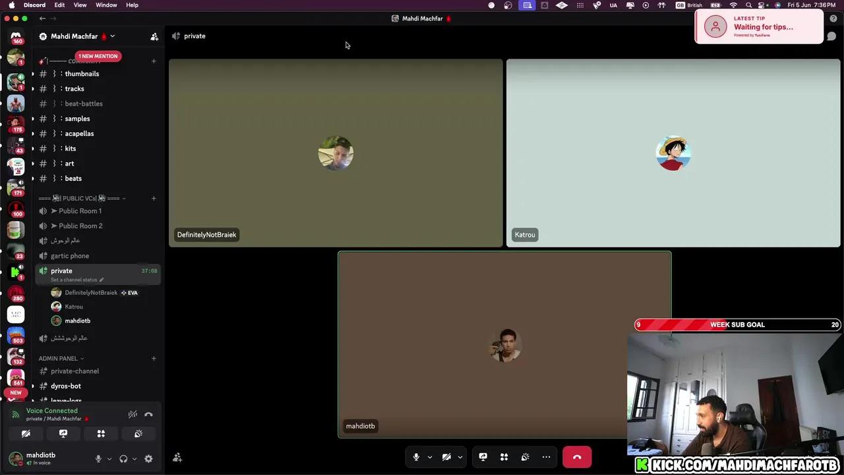Screen dimensions: 844x475
Task: Expand the thumbnails channel threads arrow
Action: 33,74
